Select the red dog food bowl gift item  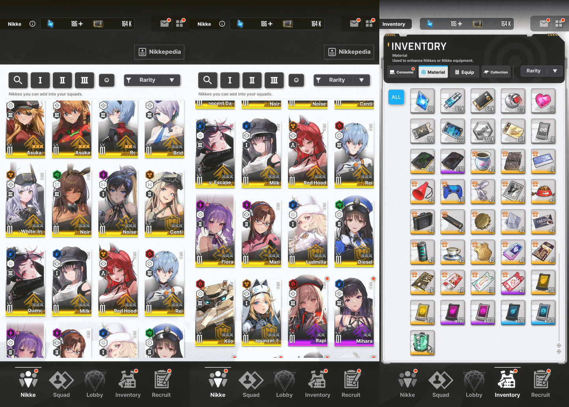543,191
